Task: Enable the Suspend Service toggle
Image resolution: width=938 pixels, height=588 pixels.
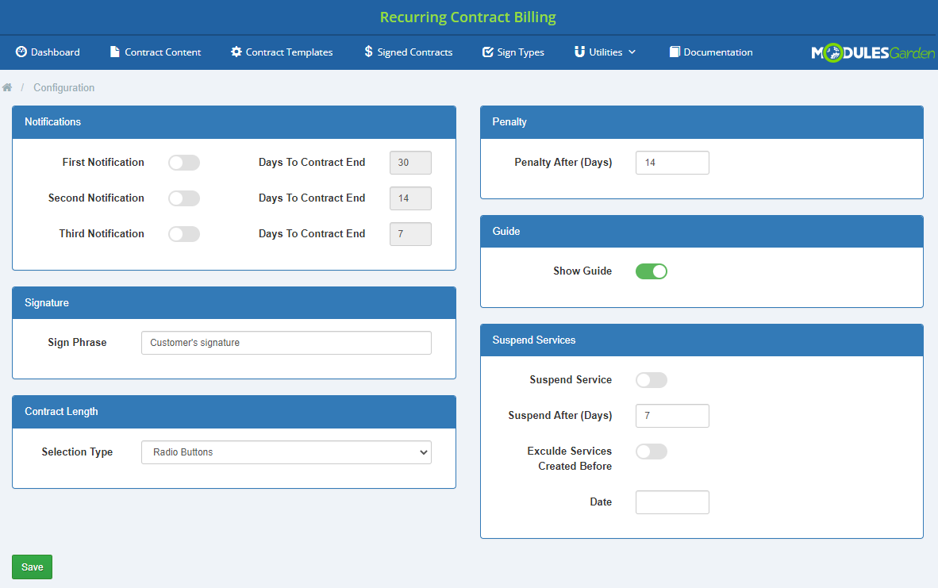Action: pyautogui.click(x=652, y=380)
